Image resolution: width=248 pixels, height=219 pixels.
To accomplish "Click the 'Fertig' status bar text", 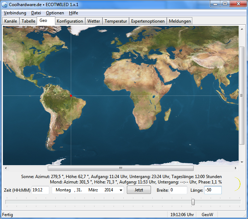I will [8, 215].
